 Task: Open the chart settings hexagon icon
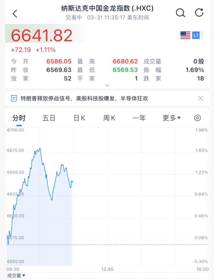click(198, 118)
